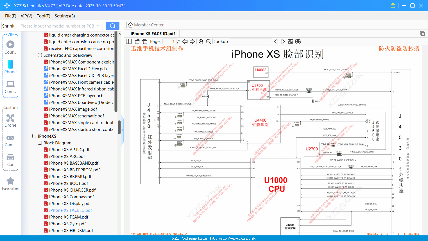The height and width of the screenshot is (241, 428).
Task: Rotate page clockwise
Action: (145, 41)
